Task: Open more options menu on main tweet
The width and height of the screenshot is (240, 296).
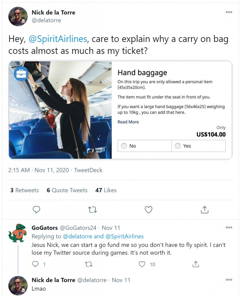Action: point(229,12)
